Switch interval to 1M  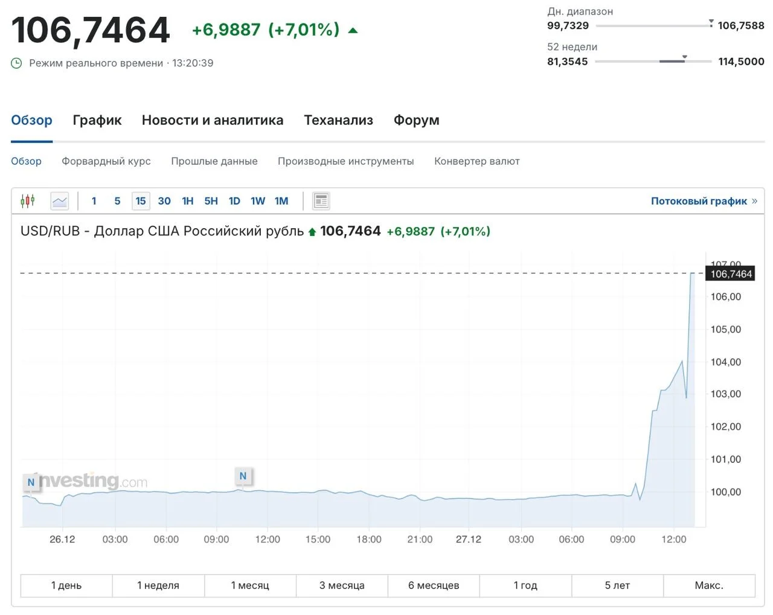click(281, 201)
